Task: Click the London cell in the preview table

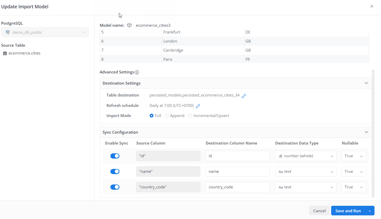Action: [203, 41]
